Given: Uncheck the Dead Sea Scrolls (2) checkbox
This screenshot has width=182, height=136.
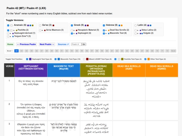Looking at the screenshot, I should click(104, 30).
